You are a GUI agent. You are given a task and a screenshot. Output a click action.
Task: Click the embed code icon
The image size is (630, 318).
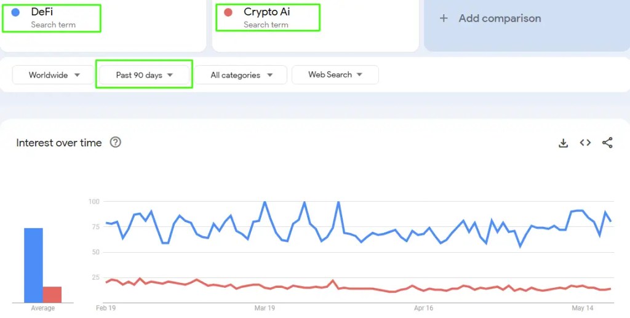(x=585, y=143)
